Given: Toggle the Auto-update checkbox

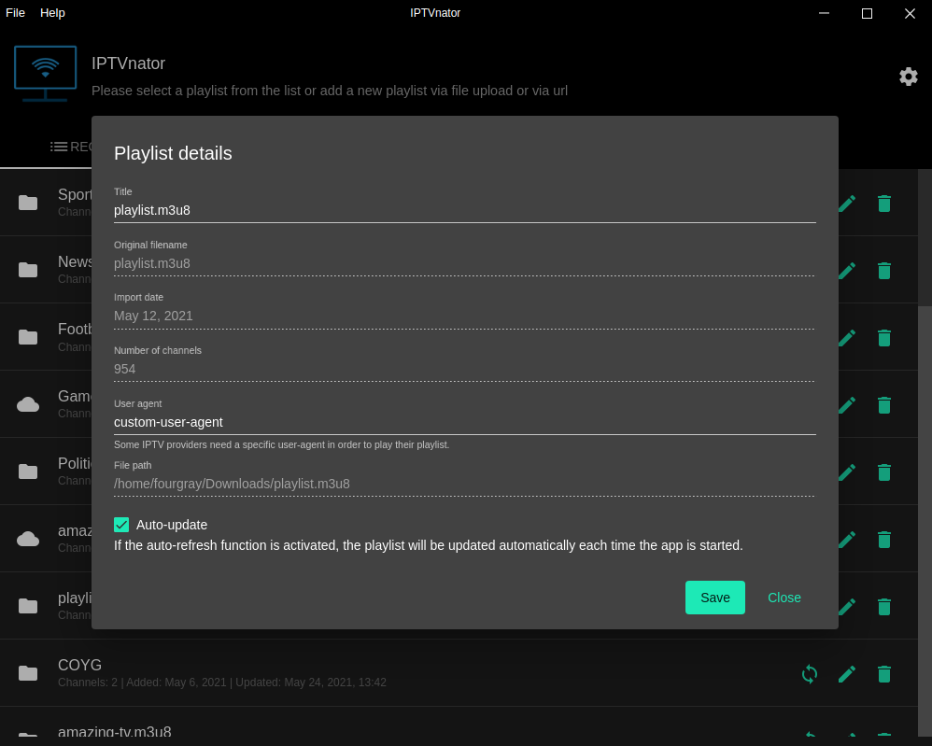Looking at the screenshot, I should point(121,525).
